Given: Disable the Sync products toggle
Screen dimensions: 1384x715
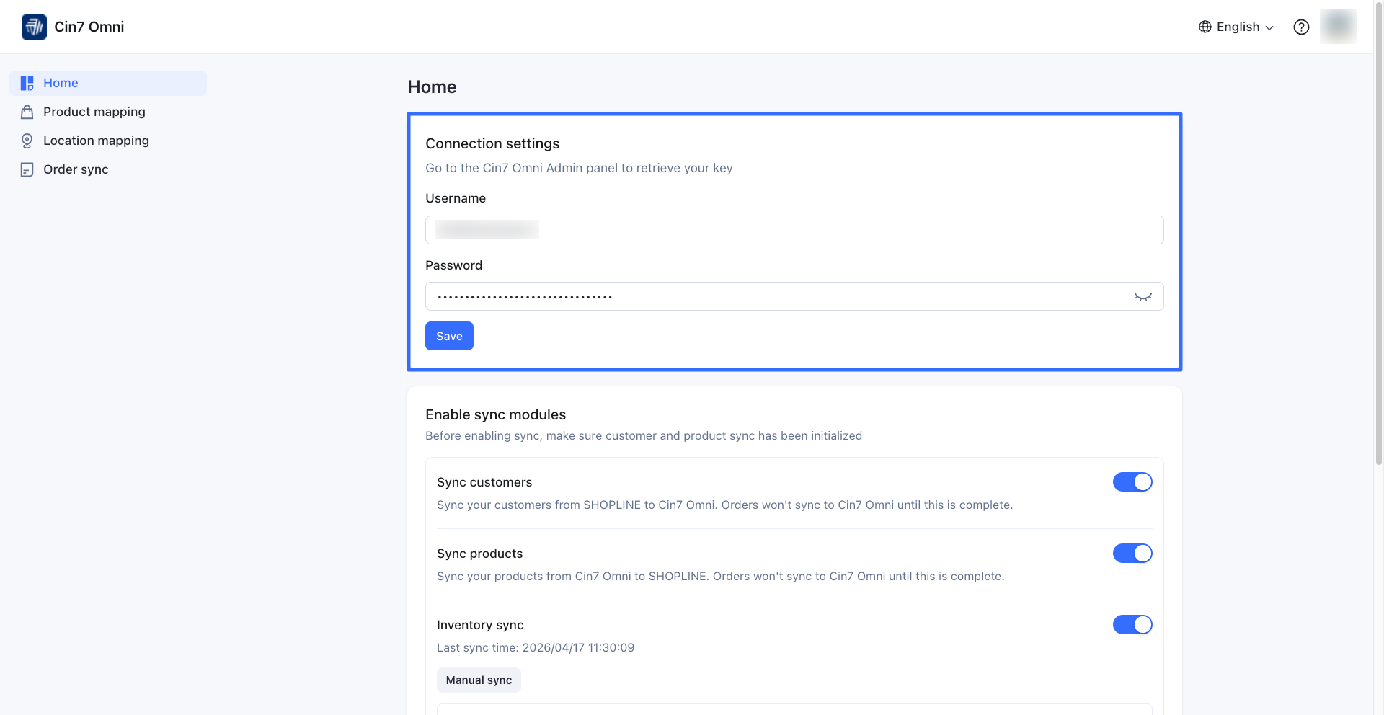Looking at the screenshot, I should click(x=1132, y=553).
